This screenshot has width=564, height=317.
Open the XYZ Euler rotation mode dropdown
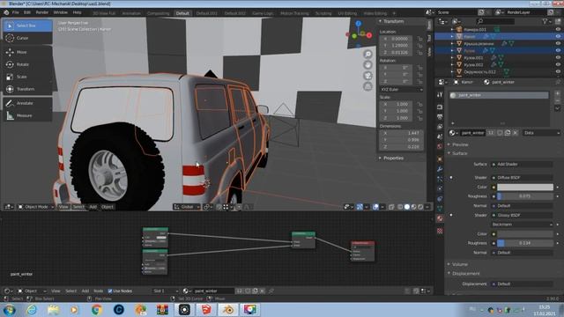(x=401, y=89)
